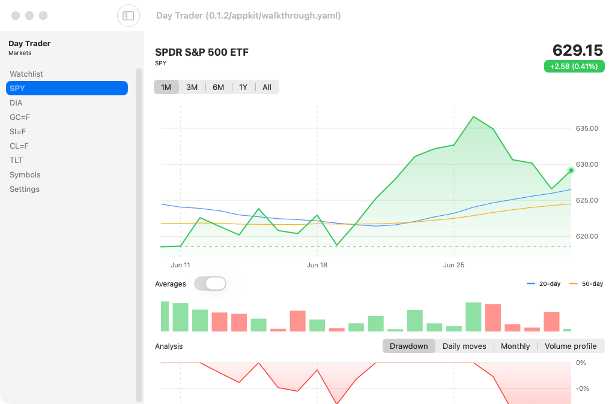Click the 50-day legend entry
Viewport: 615px width, 404px height.
coord(586,284)
